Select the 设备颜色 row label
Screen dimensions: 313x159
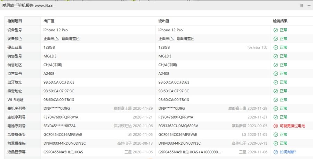point(15,39)
